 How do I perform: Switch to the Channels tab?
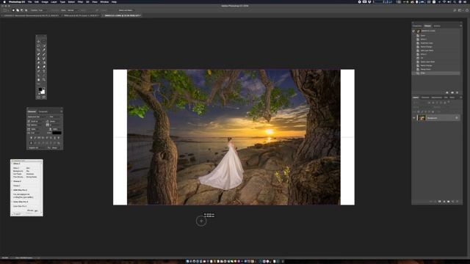[x=425, y=98]
